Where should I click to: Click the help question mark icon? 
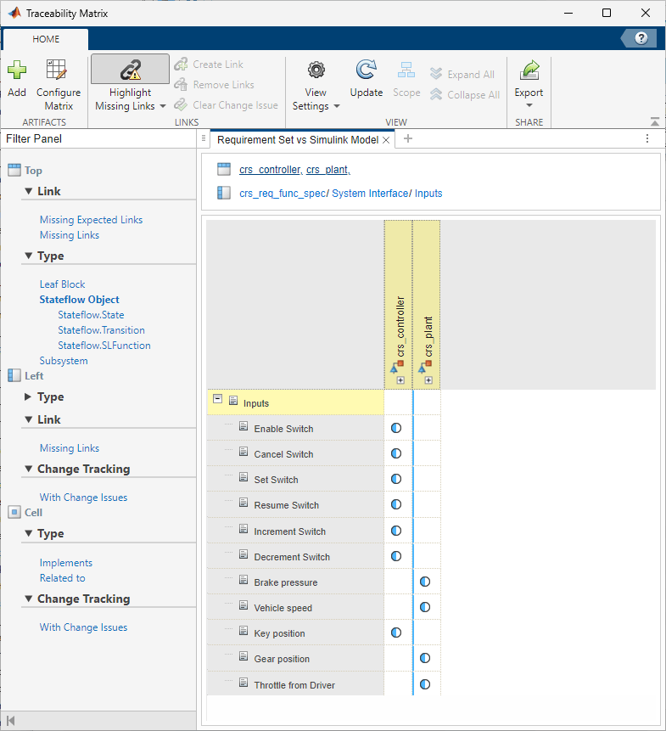tap(641, 38)
